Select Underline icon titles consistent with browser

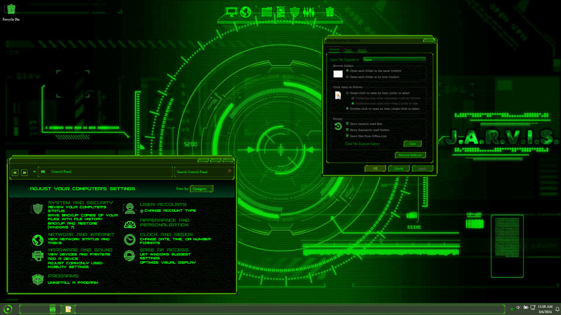386,98
